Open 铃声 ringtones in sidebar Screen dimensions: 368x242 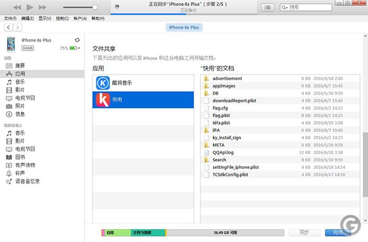tap(42, 174)
